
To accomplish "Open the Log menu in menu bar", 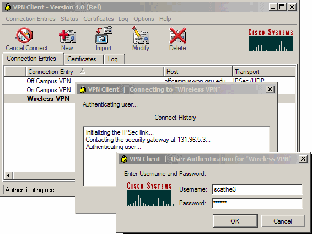I will pyautogui.click(x=123, y=19).
